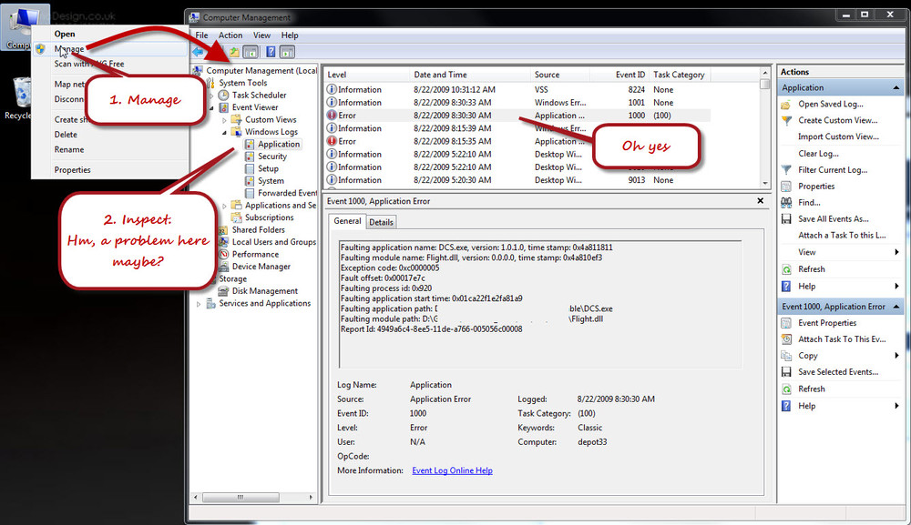Image resolution: width=911 pixels, height=525 pixels.
Task: Open Shared Folders in tree
Action: point(258,229)
